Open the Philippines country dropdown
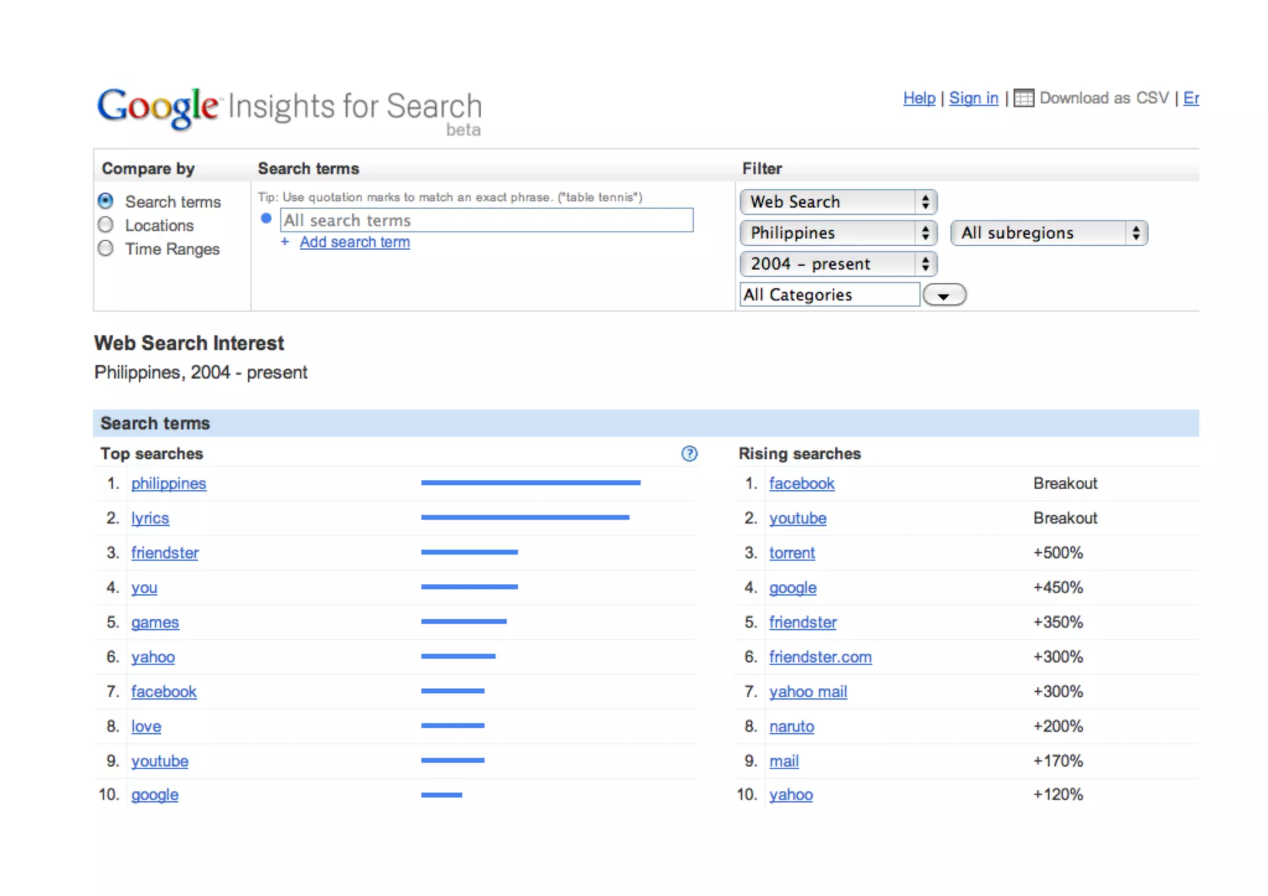 pos(838,233)
